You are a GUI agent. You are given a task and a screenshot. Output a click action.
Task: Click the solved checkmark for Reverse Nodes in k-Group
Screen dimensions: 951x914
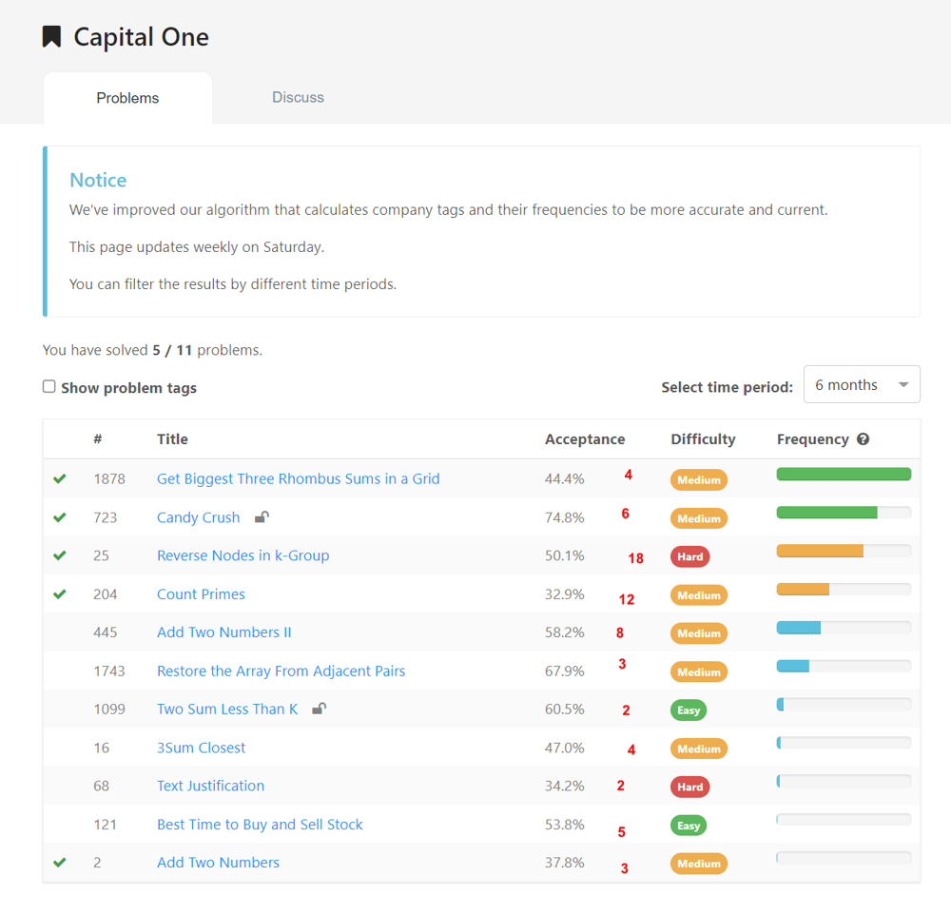pyautogui.click(x=59, y=555)
